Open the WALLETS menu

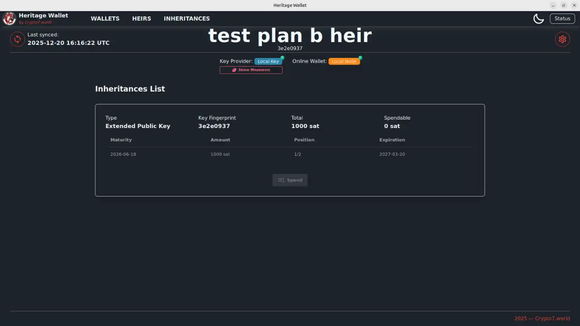105,19
